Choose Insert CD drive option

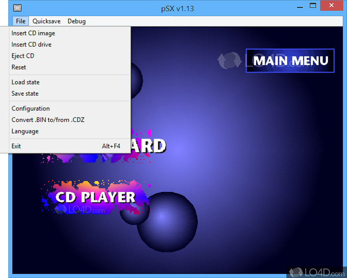coord(31,45)
